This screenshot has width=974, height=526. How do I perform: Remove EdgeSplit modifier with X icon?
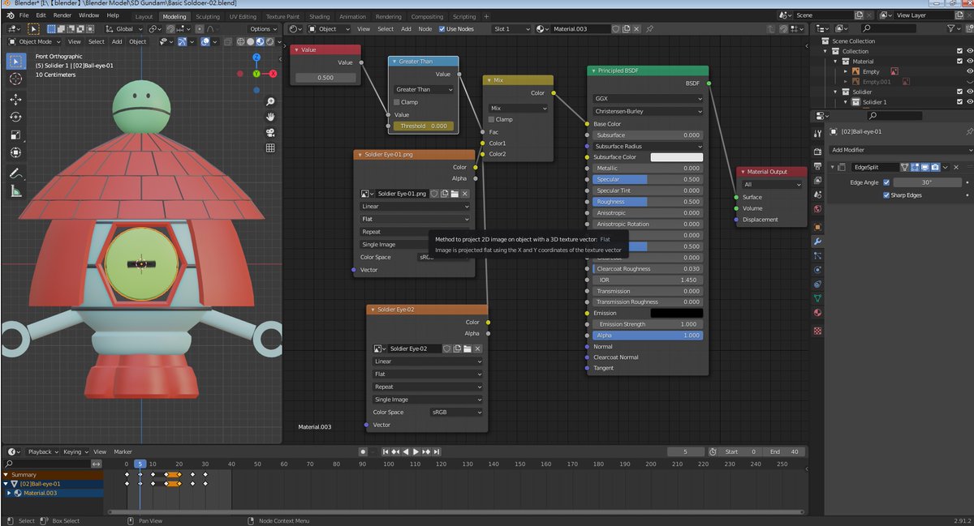(x=956, y=167)
